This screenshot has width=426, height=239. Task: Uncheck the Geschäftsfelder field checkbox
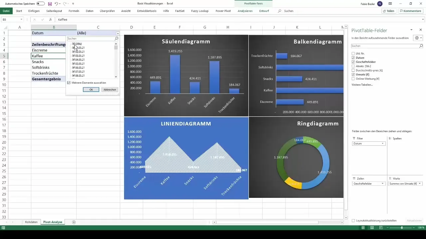click(x=353, y=62)
